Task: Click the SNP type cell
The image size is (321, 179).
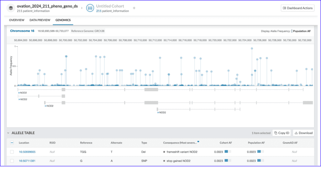Action: click(x=144, y=161)
